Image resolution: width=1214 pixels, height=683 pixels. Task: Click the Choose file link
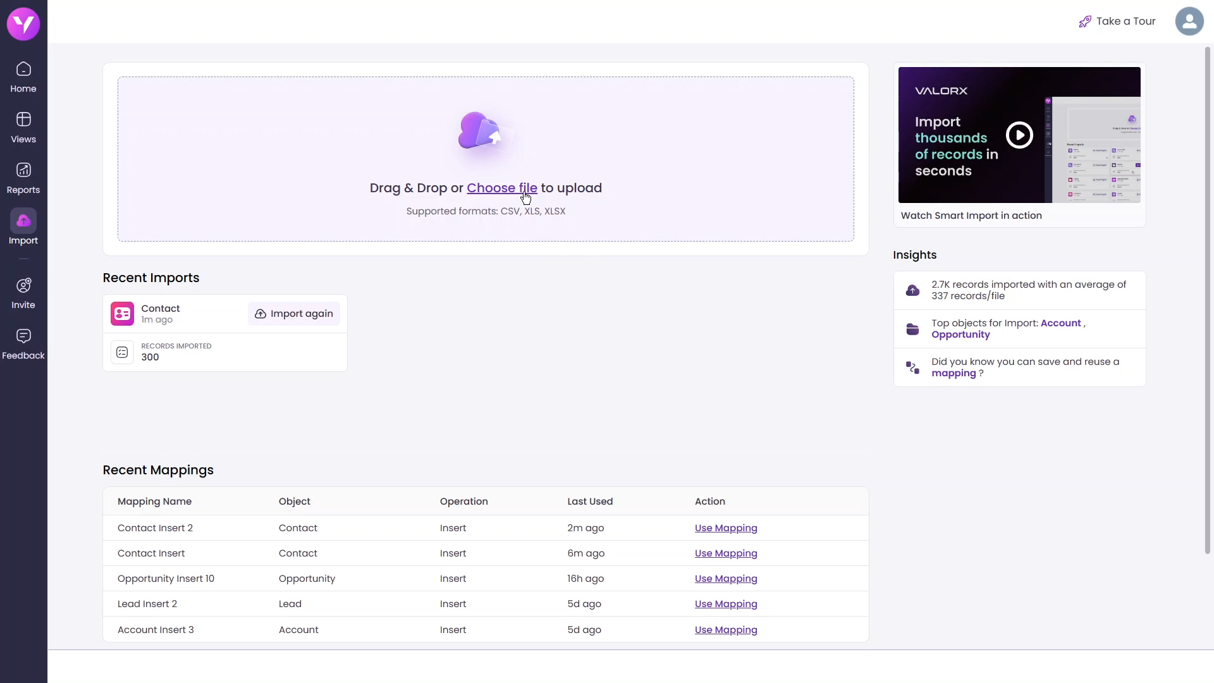(x=501, y=188)
